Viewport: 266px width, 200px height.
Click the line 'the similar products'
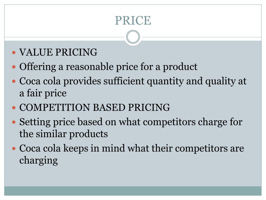click(x=63, y=134)
